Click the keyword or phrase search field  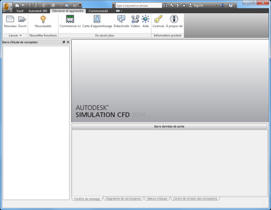[139, 6]
